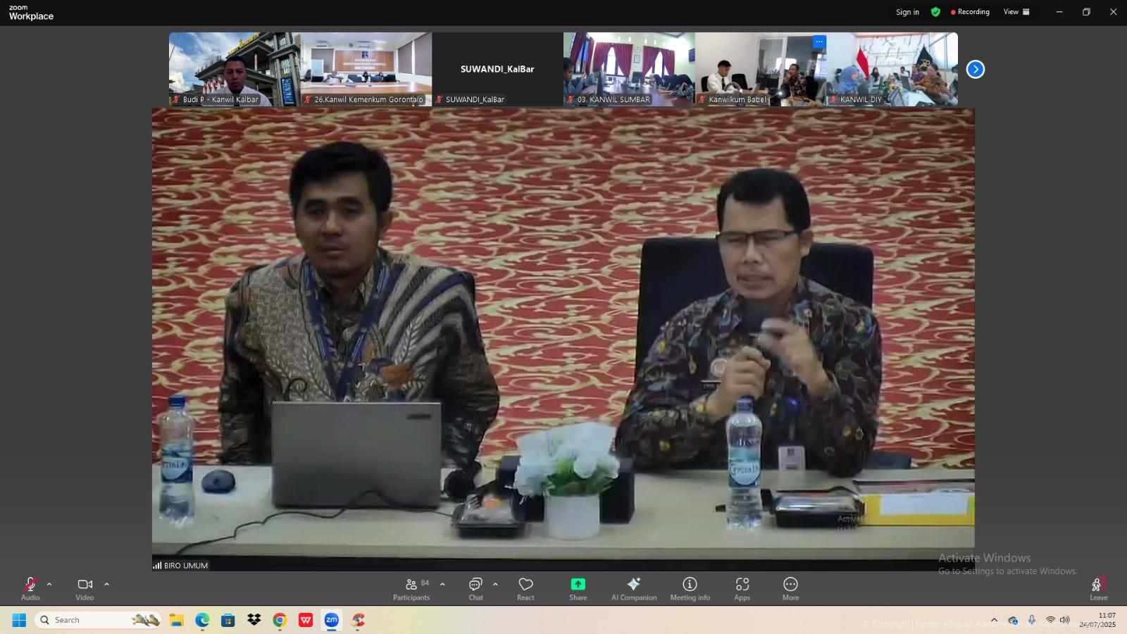The height and width of the screenshot is (634, 1127).
Task: Unmute the microphone with Audio button
Action: pos(30,588)
